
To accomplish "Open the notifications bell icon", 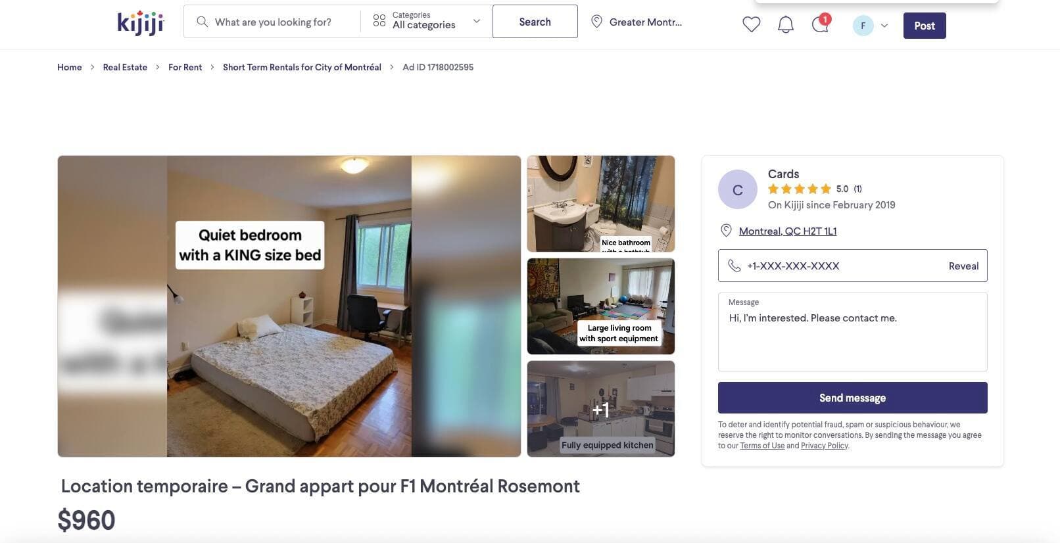I will click(785, 25).
